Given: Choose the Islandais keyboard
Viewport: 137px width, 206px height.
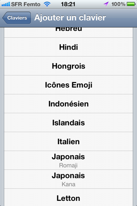Looking at the screenshot, I should point(68,123).
